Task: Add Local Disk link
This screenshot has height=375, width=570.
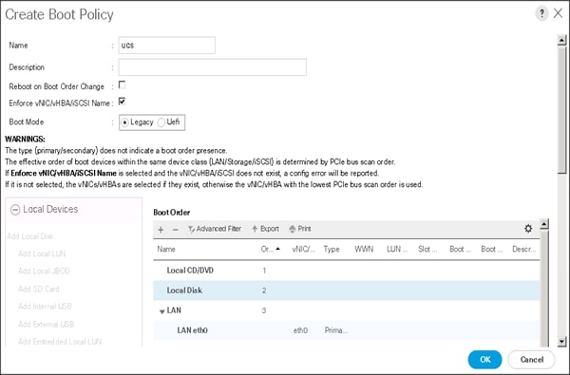Action: click(30, 236)
